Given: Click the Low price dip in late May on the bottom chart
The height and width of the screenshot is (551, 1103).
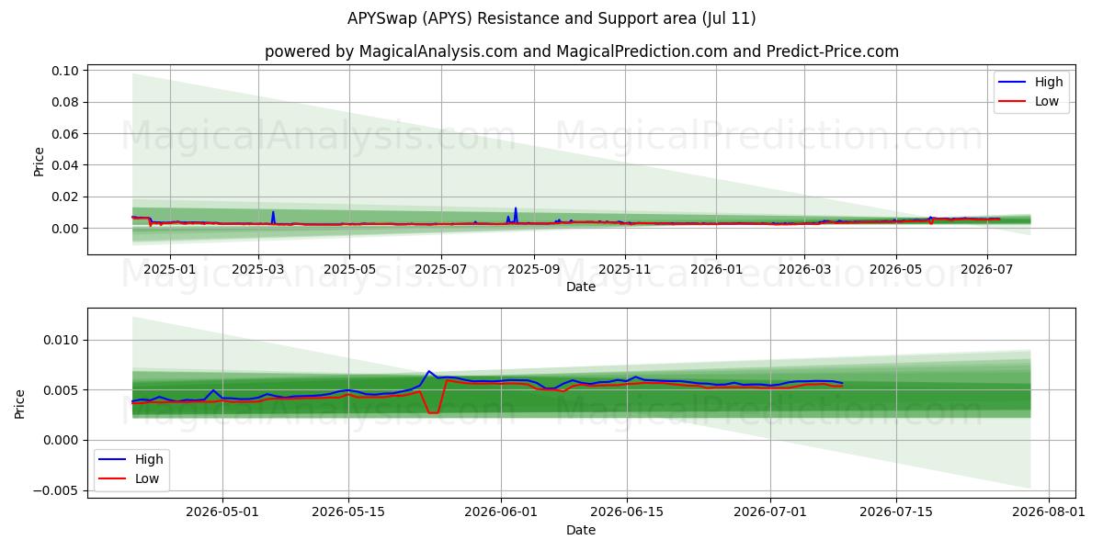Looking at the screenshot, I should [x=433, y=412].
